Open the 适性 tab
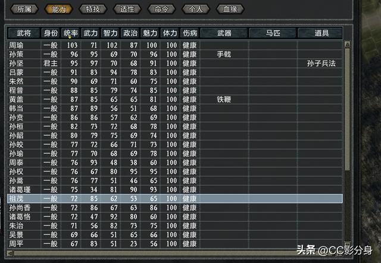Viewport: 381px width, 263px height. [127, 10]
